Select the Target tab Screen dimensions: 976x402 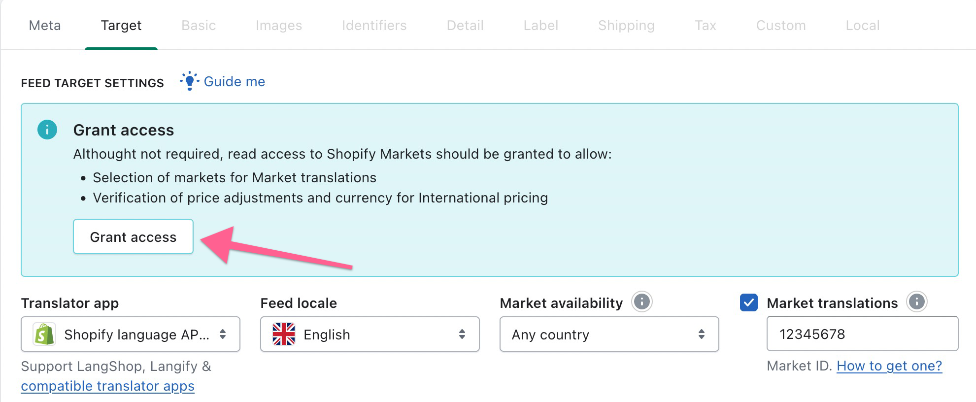click(121, 25)
